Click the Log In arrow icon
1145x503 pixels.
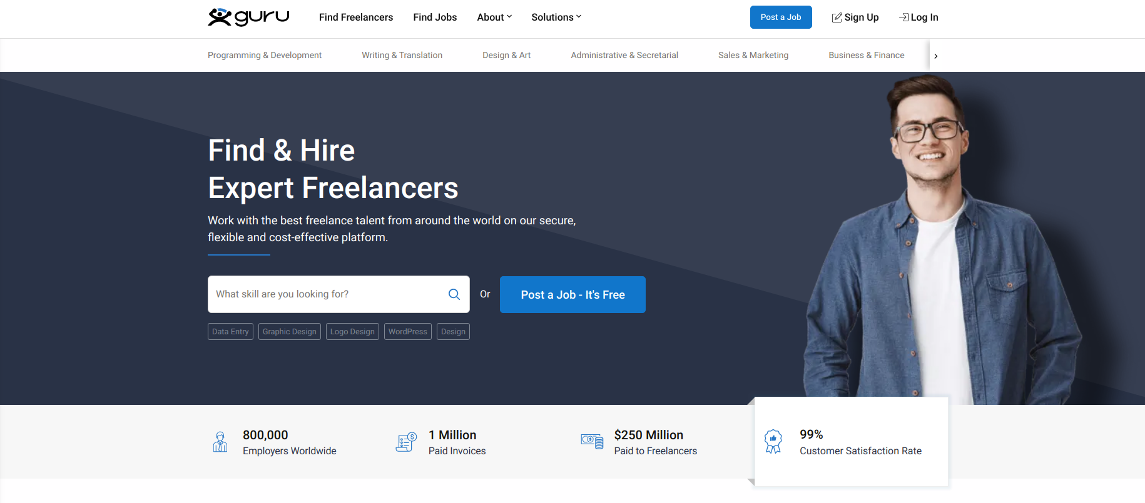903,17
